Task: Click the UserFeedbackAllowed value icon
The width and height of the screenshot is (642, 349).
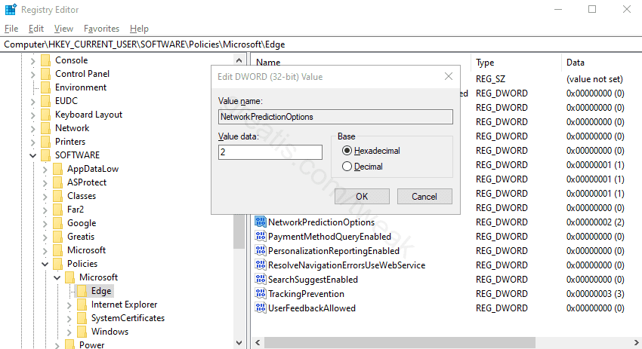Action: pyautogui.click(x=261, y=308)
